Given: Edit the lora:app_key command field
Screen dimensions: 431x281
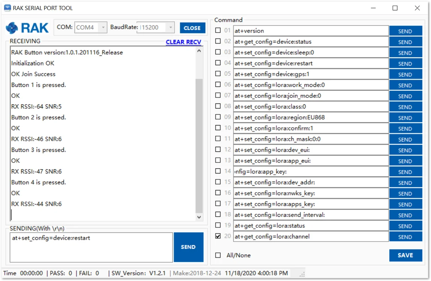Looking at the screenshot, I should point(311,172).
